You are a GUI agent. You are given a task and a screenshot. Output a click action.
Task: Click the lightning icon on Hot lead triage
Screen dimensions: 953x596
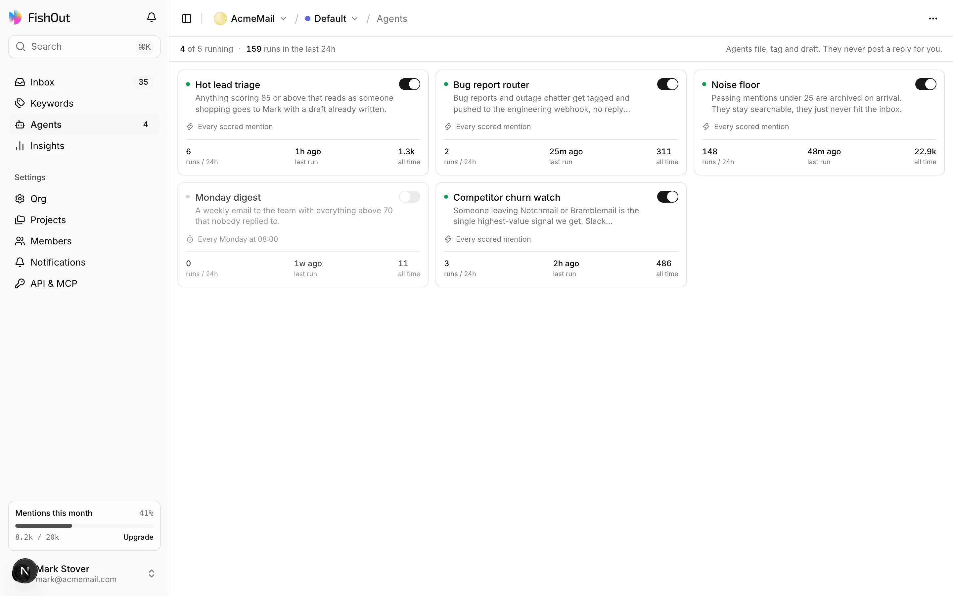pyautogui.click(x=190, y=126)
